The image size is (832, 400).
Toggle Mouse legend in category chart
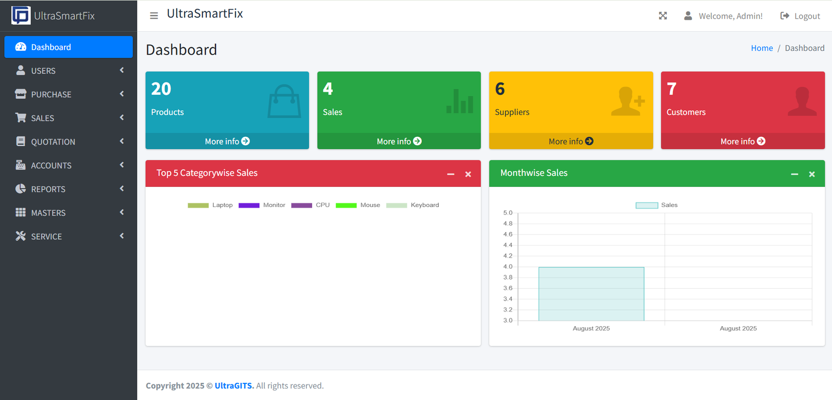(x=358, y=205)
